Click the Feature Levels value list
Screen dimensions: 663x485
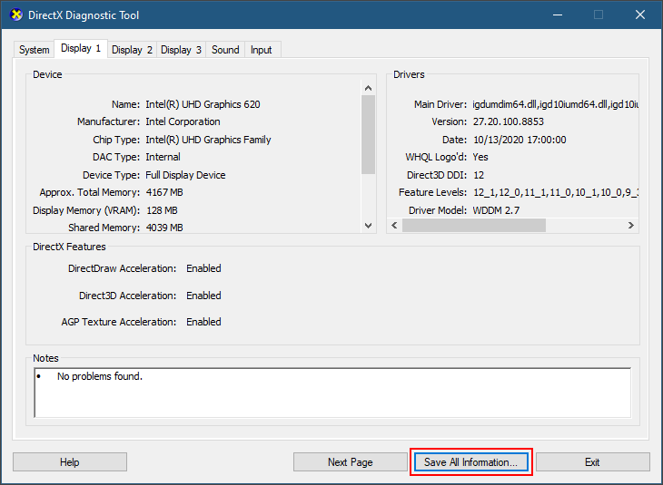coord(556,192)
